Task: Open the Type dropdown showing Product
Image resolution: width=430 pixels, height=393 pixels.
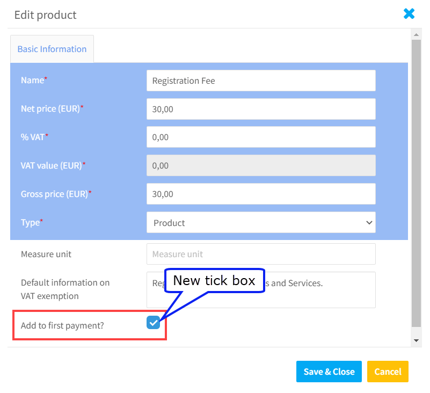Action: (x=261, y=222)
